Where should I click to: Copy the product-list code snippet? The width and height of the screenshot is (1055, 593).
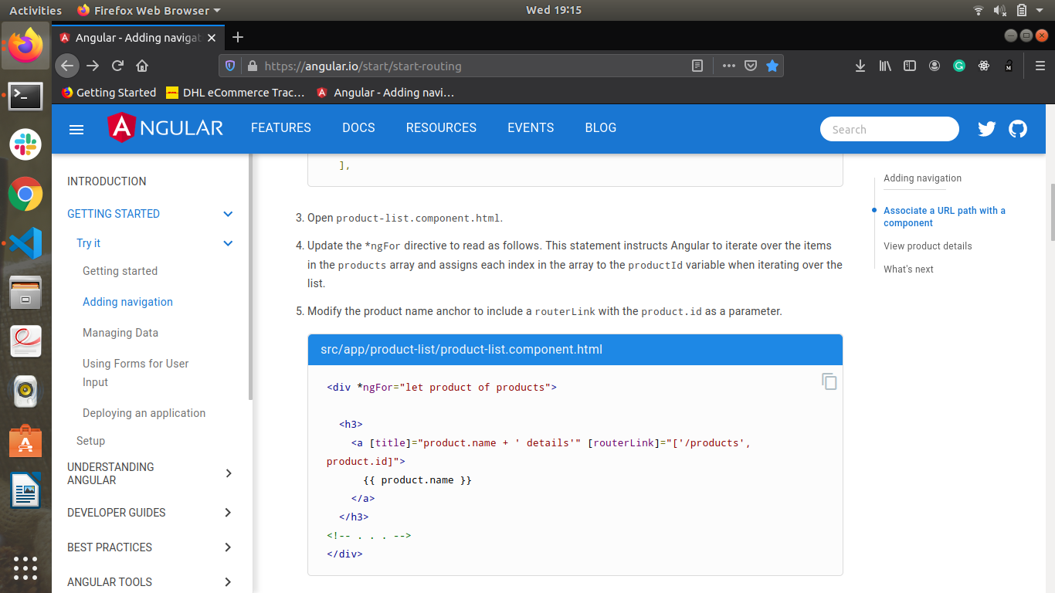[829, 381]
